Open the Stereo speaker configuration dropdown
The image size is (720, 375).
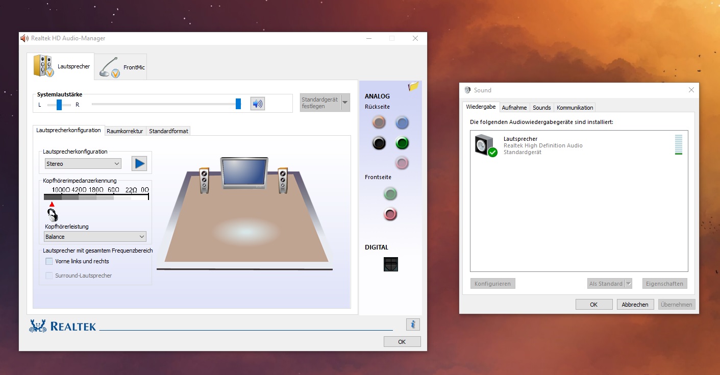point(83,164)
